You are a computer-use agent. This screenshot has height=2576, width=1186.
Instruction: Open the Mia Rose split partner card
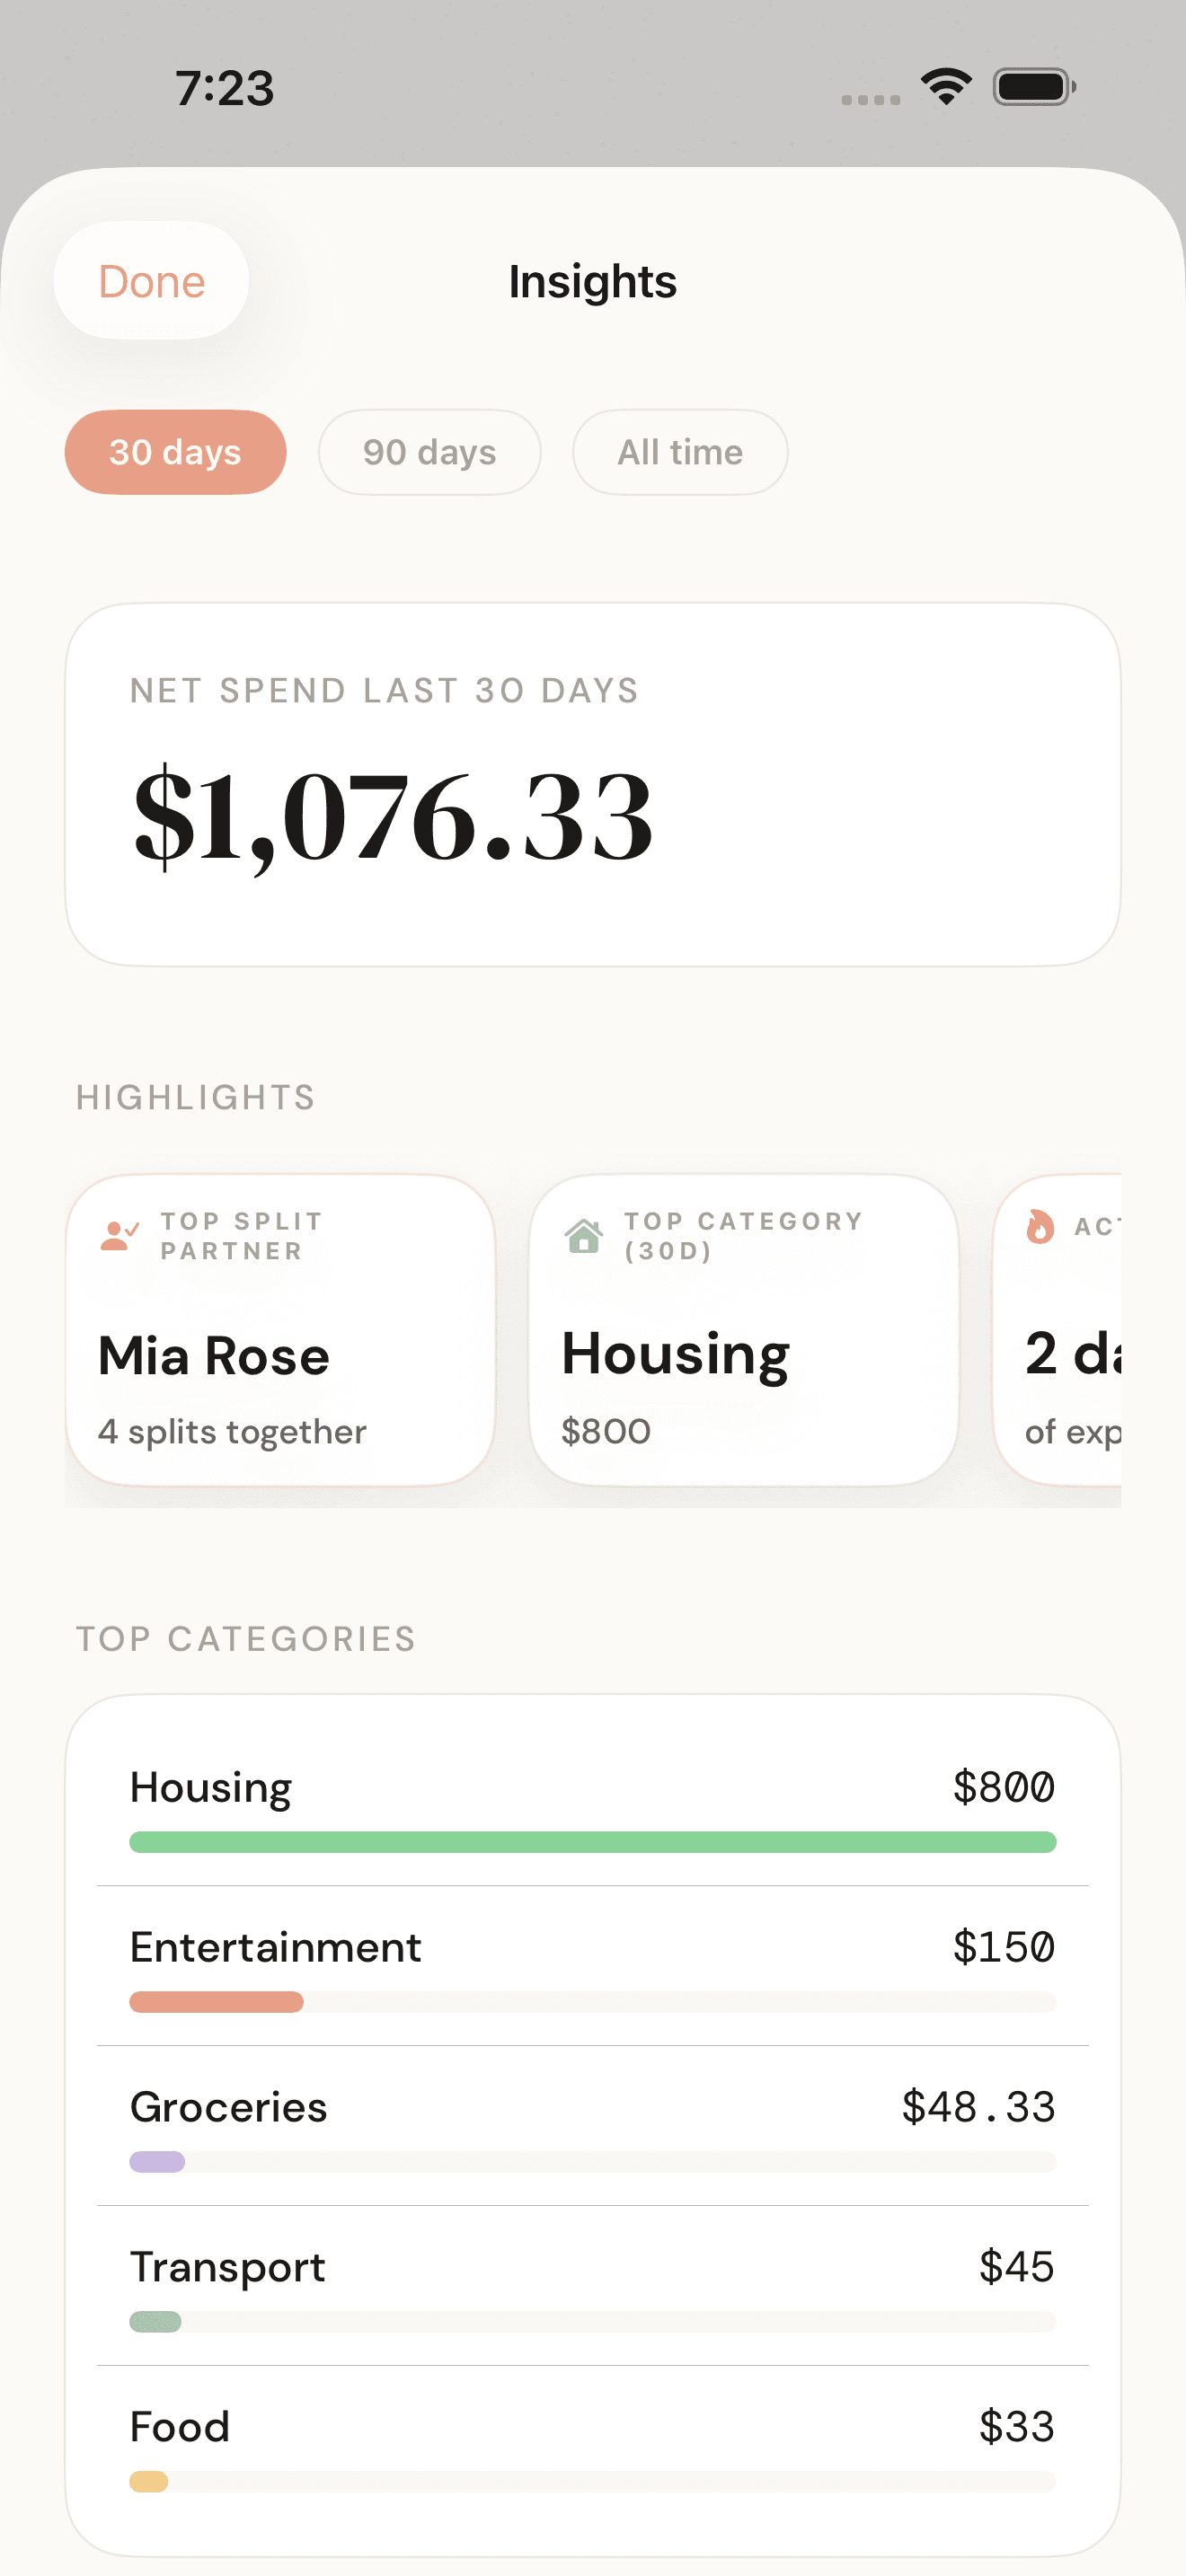[280, 1330]
